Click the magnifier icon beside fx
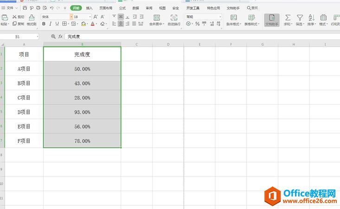The width and height of the screenshot is (340, 209). [x=53, y=37]
